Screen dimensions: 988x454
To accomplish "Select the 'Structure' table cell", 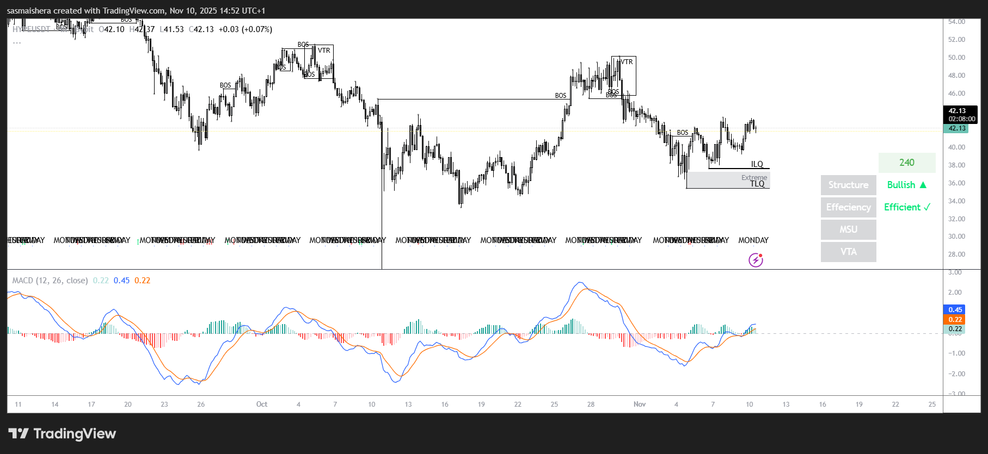I will 848,185.
